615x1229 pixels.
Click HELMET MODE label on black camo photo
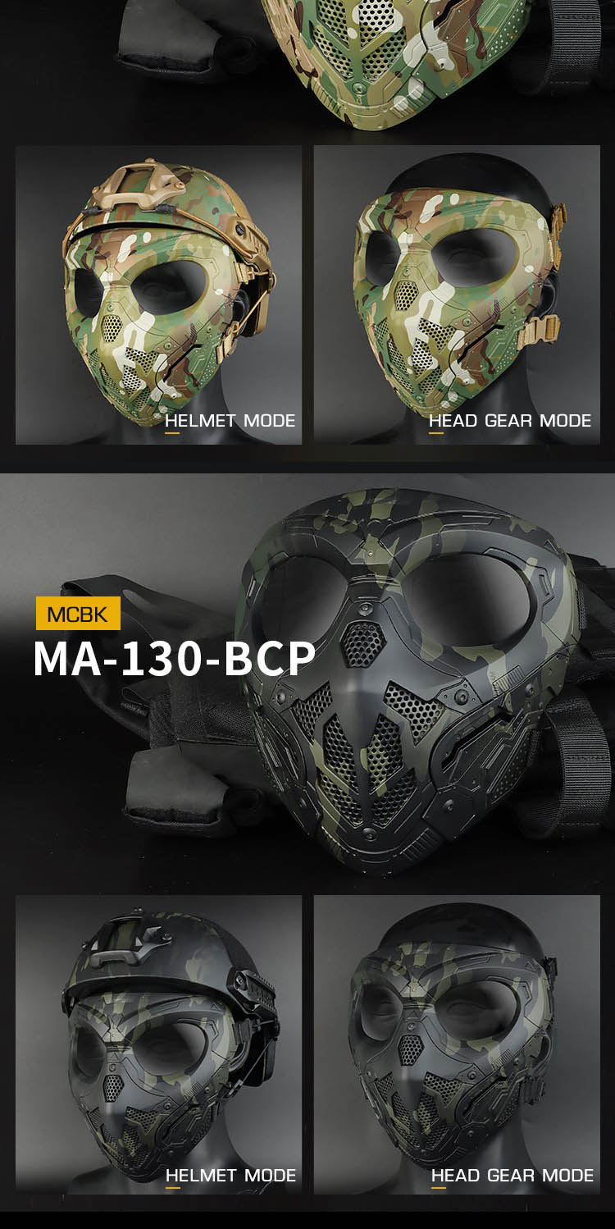(x=230, y=1176)
